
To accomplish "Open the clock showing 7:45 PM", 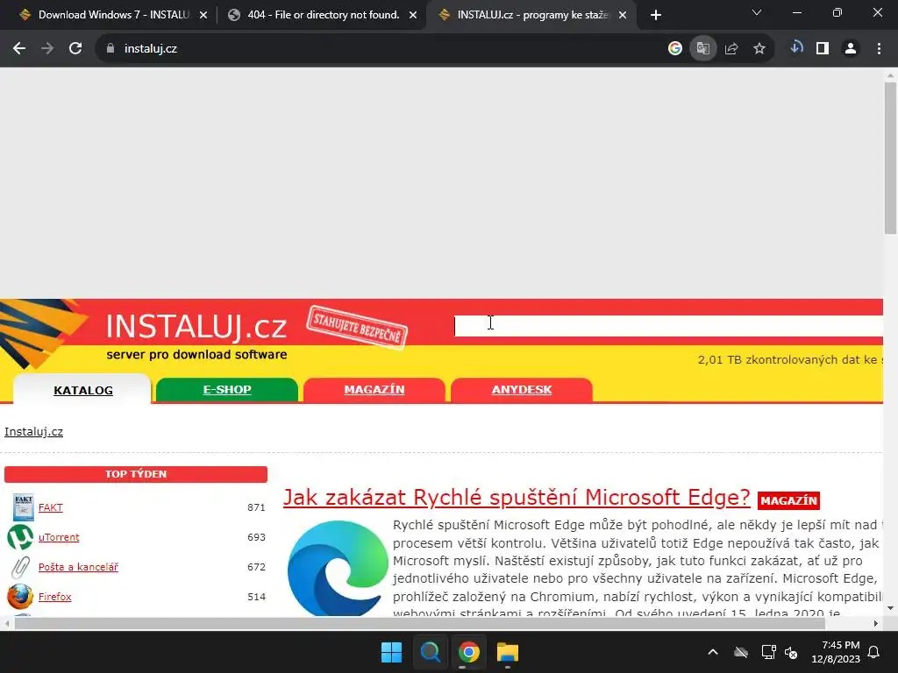I will (836, 652).
